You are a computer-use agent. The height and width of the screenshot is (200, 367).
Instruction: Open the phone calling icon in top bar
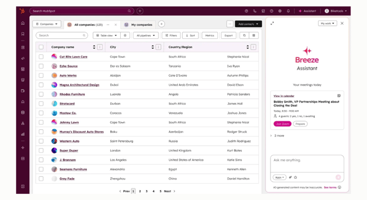pyautogui.click(x=255, y=11)
